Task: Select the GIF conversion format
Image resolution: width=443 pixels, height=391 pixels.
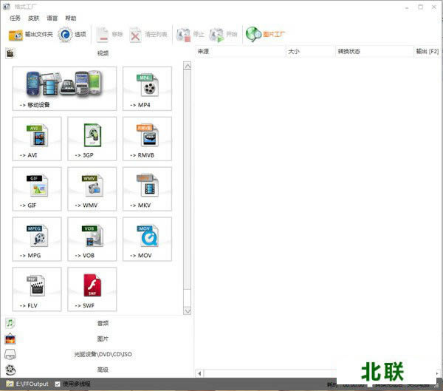Action: [37, 188]
